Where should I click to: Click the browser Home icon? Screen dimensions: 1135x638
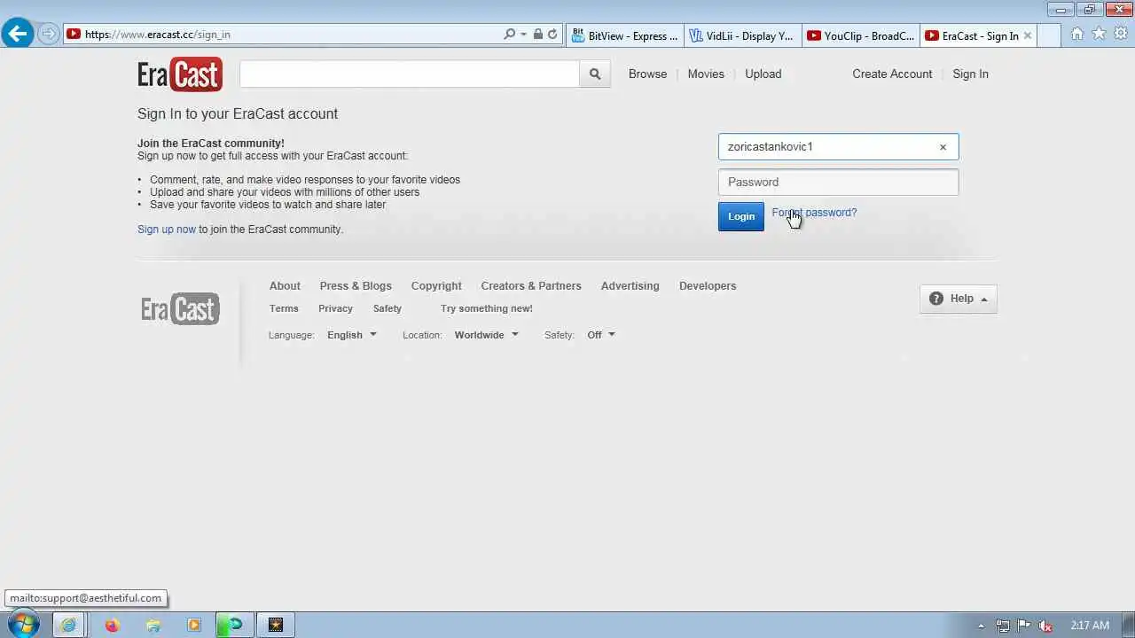[1077, 34]
